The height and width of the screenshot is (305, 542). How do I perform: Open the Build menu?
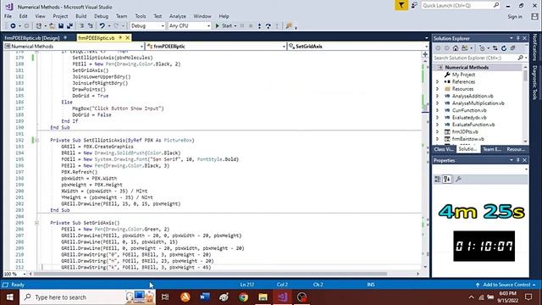point(81,16)
